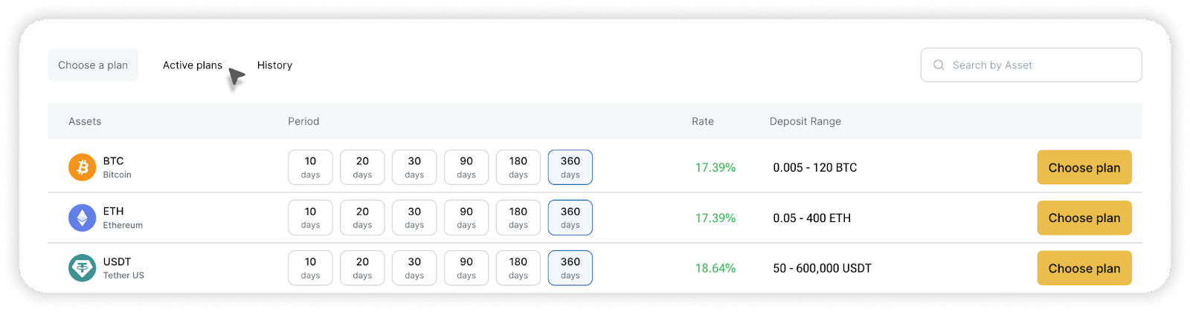Click the search magnifier icon
The width and height of the screenshot is (1190, 312).
939,65
